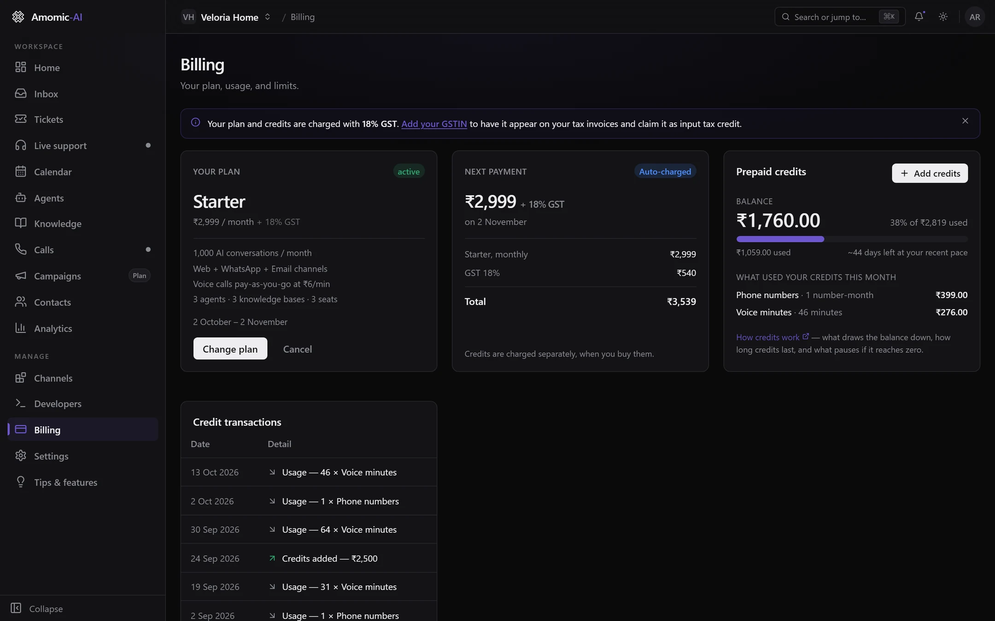
Task: Toggle the light/dark theme
Action: tap(943, 17)
